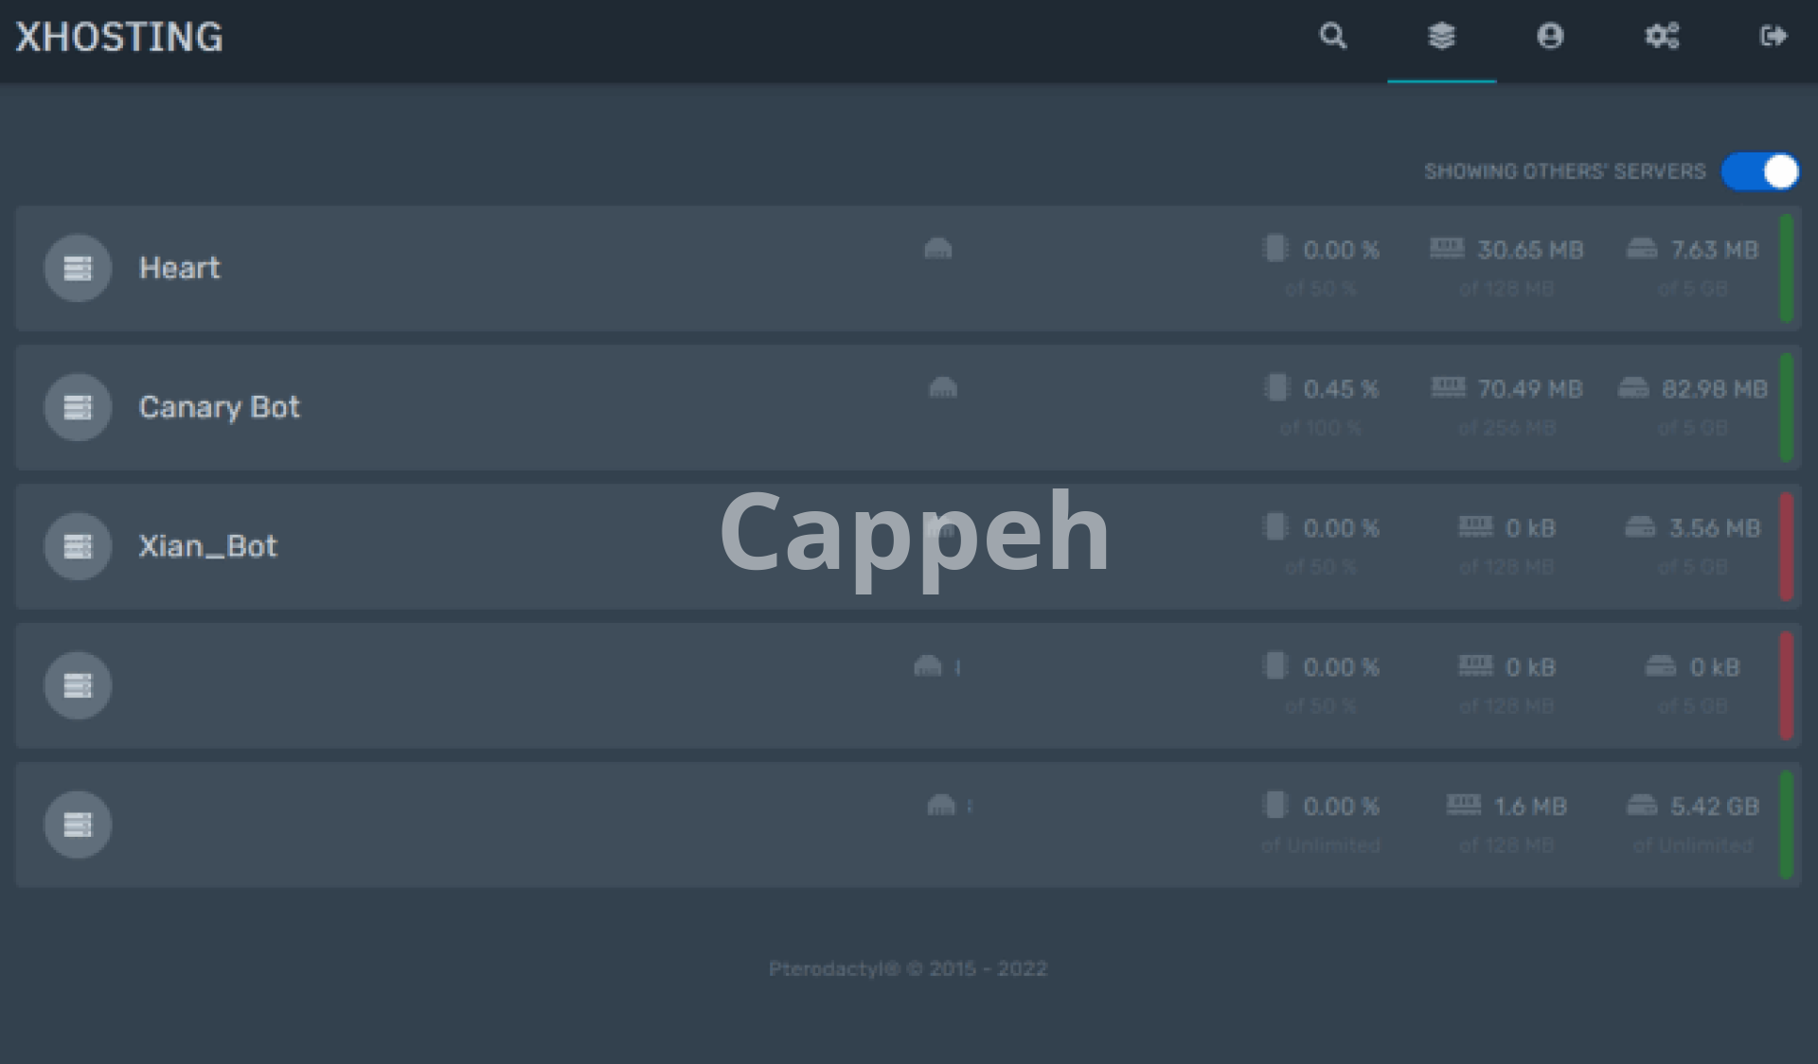Click the Heart server's 30.65 MB memory usage
The width and height of the screenshot is (1818, 1064).
pyautogui.click(x=1529, y=250)
